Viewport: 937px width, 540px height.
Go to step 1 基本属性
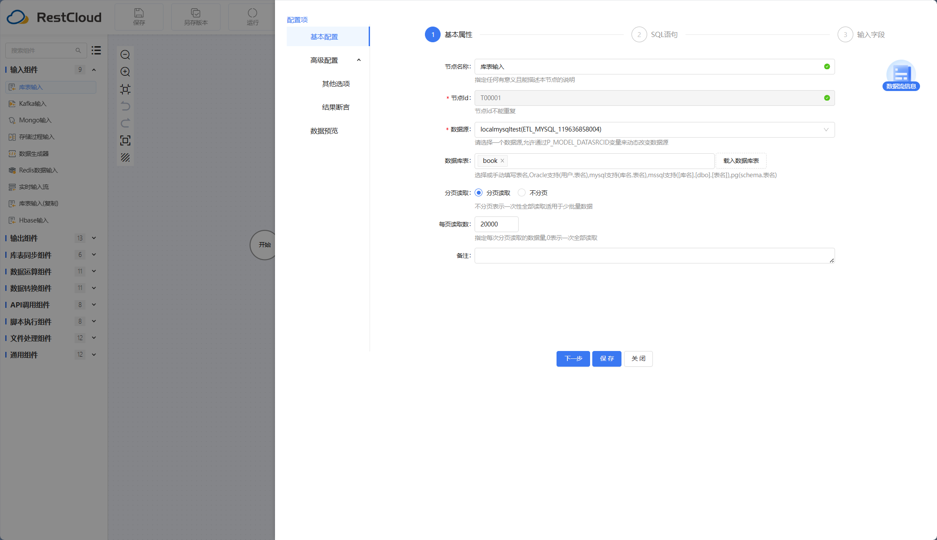[449, 34]
